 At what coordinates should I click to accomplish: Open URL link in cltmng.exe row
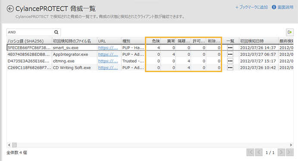coord(108,61)
